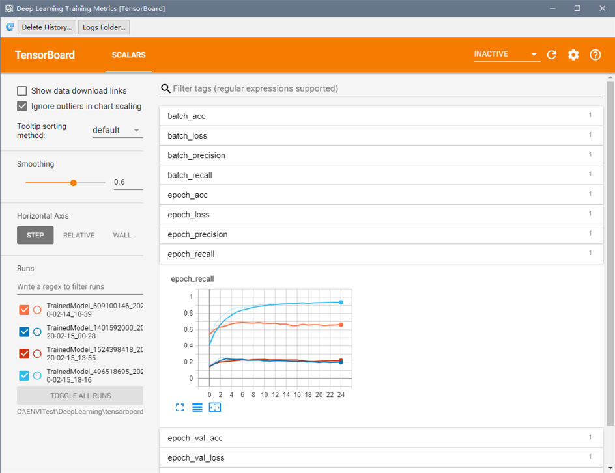Click the Smoothing slider handle
This screenshot has height=473, width=615.
74,183
